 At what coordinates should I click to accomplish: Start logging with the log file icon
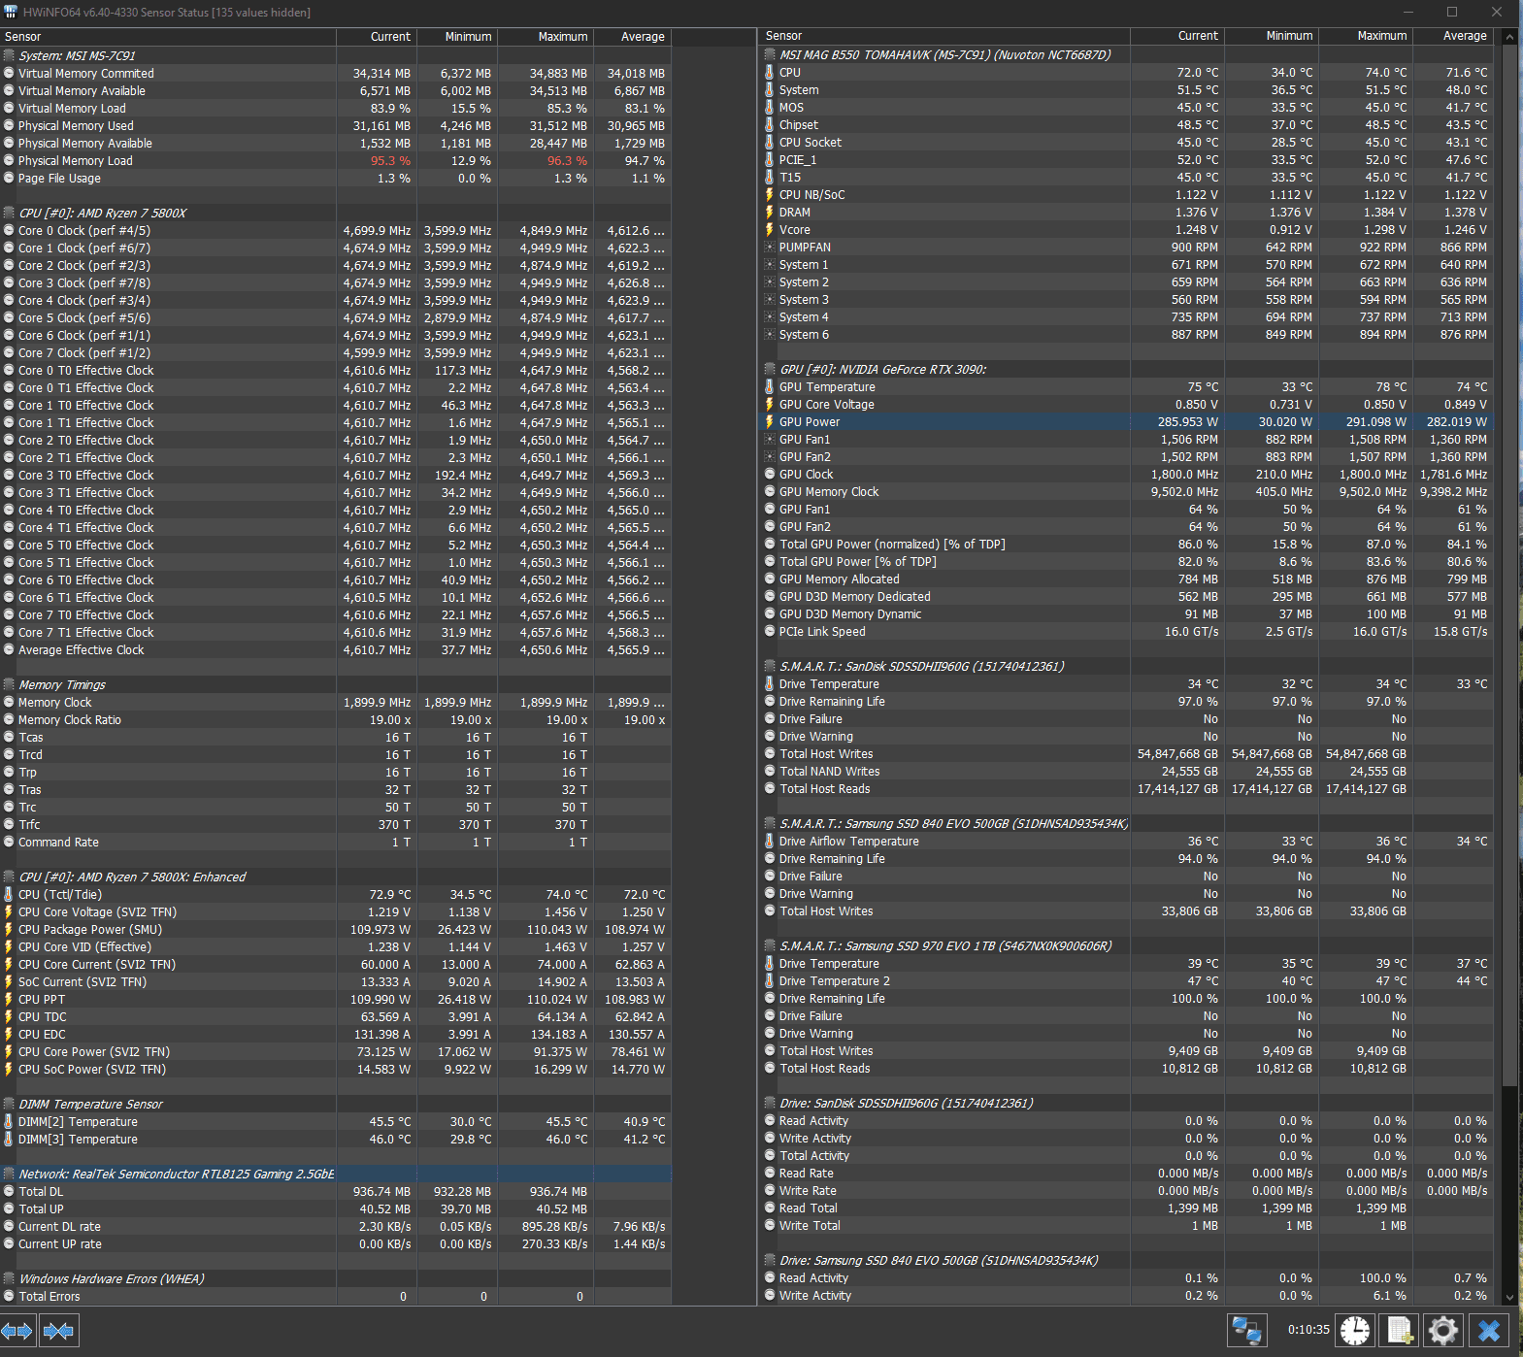[1399, 1330]
